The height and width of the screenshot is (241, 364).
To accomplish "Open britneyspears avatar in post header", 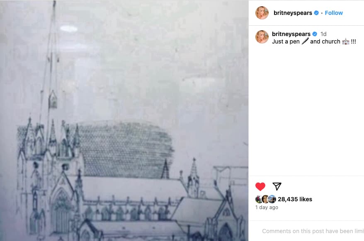I will pos(262,13).
